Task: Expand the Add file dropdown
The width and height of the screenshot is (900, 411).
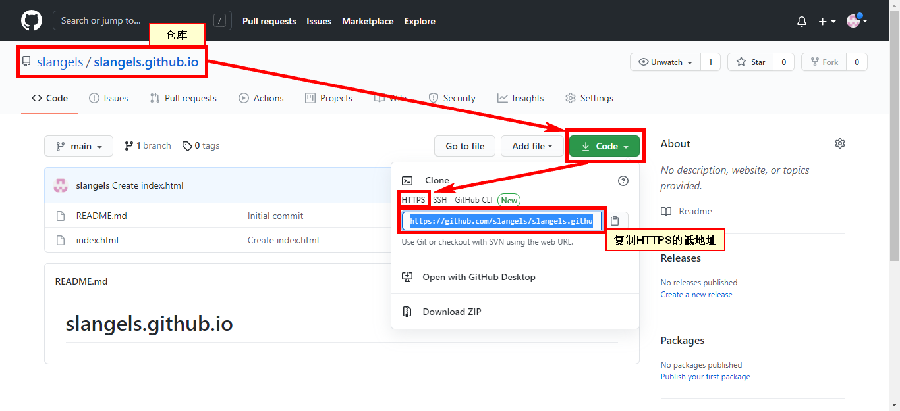Action: tap(532, 146)
